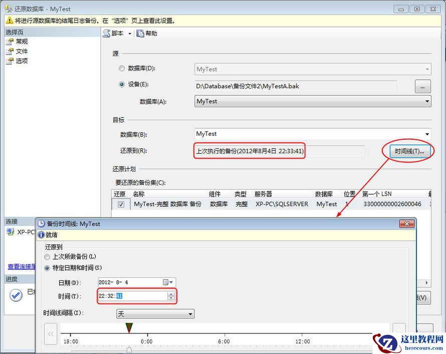
Task: Select 特定日期和时间(S) radio button
Action: point(47,268)
